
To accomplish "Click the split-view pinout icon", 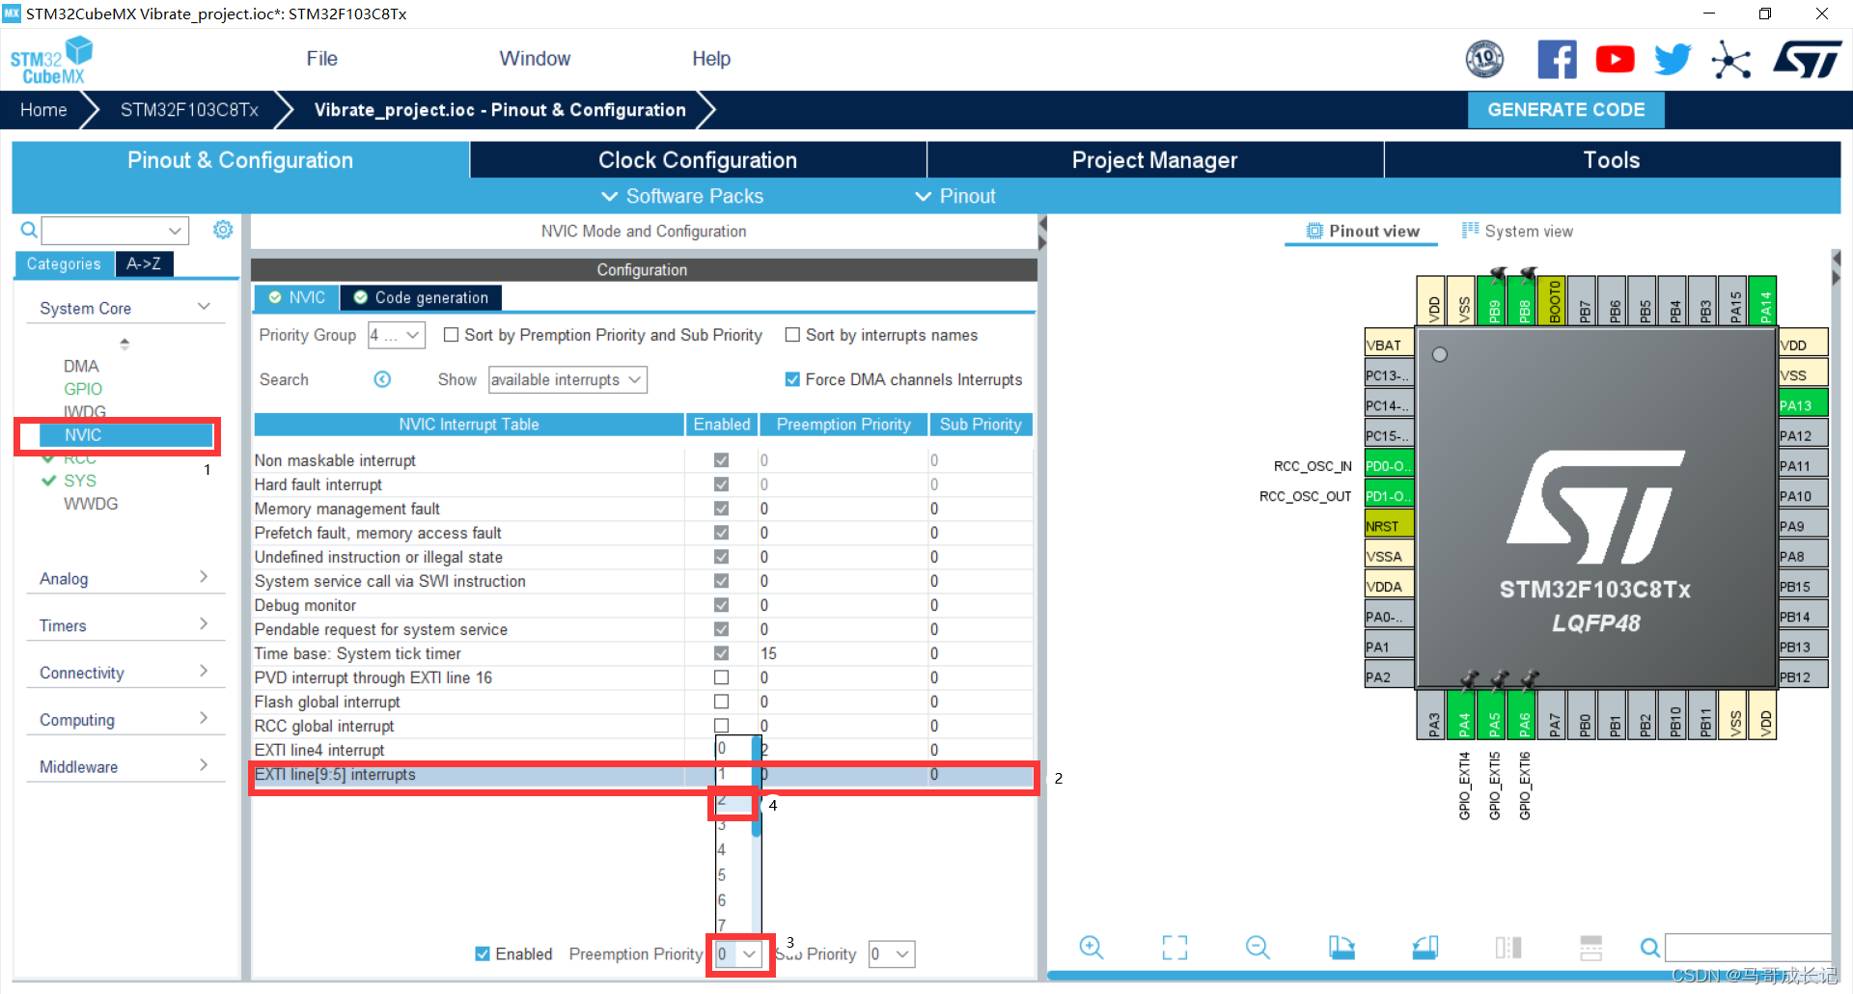I will tap(1508, 947).
